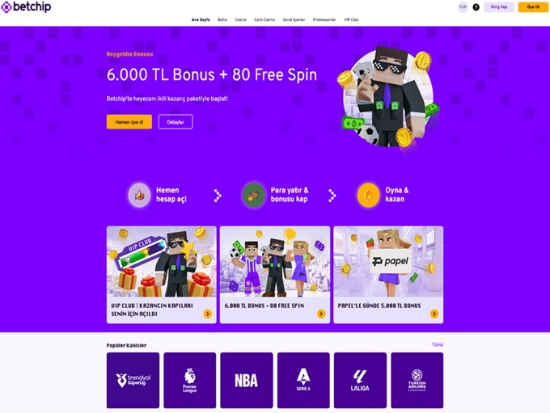Click arrow on VIP Club promo card

pyautogui.click(x=208, y=314)
